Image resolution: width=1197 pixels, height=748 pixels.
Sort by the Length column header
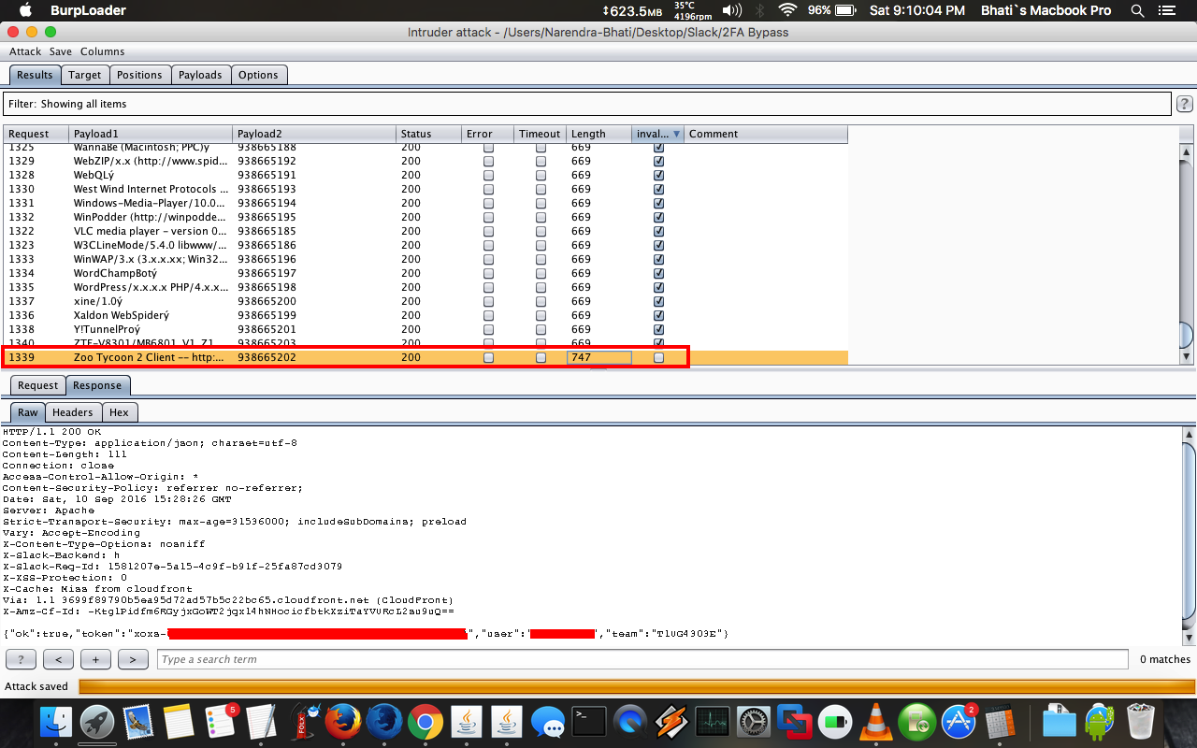[599, 134]
